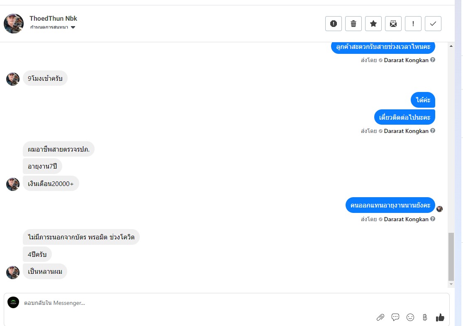Click the open envelope unread icon
The image size is (463, 326).
(393, 24)
